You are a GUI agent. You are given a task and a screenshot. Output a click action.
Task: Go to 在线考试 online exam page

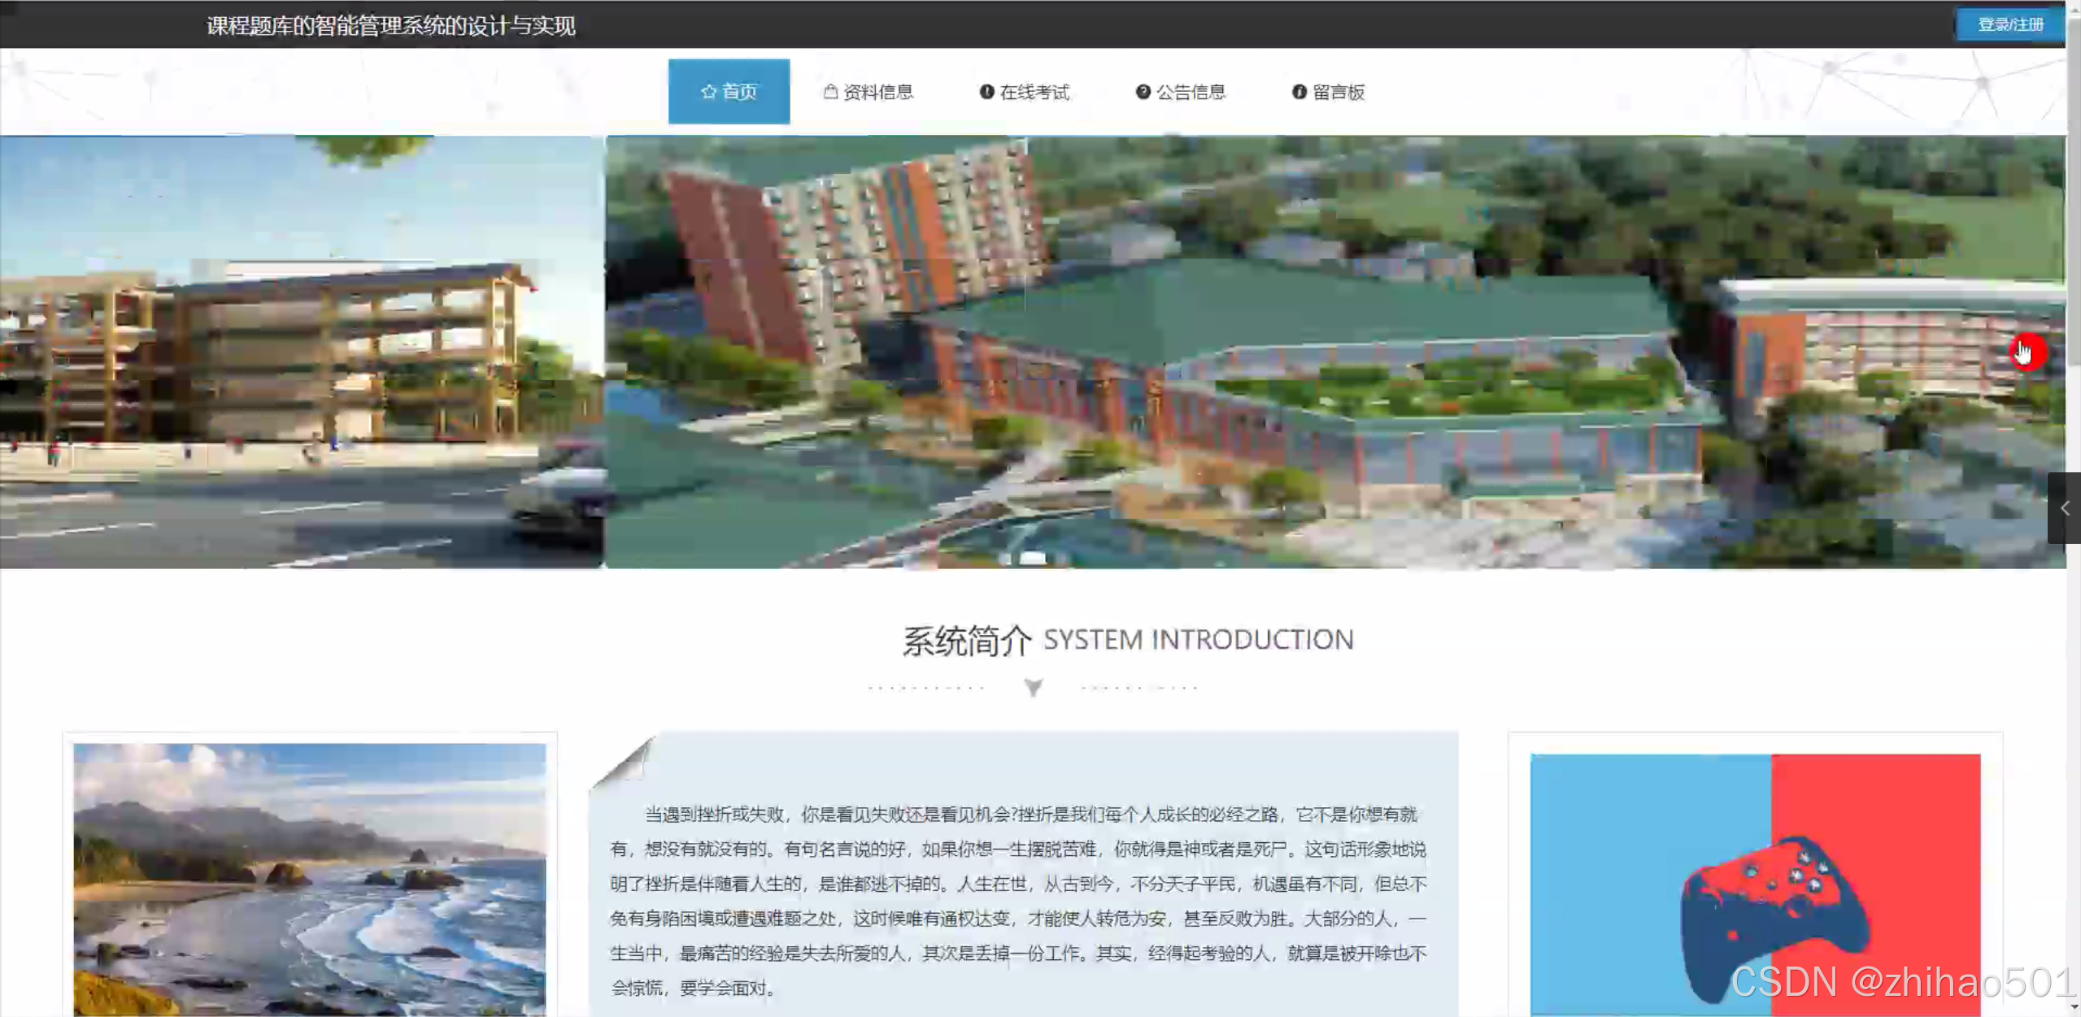tap(1025, 92)
